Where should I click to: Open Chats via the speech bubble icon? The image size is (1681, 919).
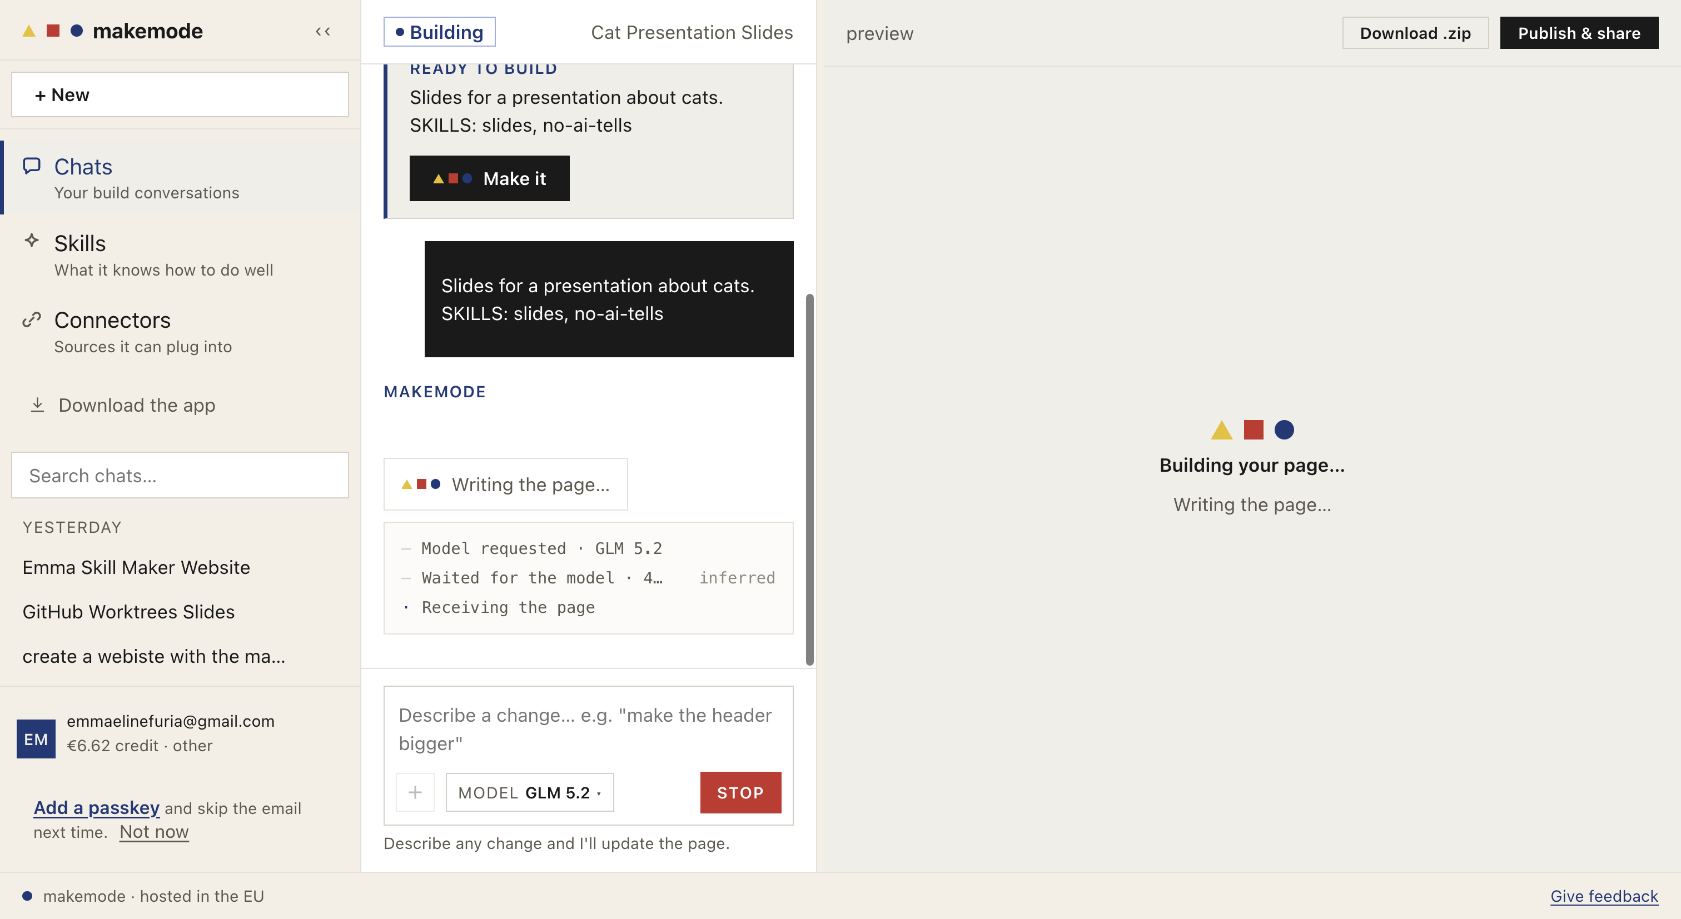click(32, 166)
